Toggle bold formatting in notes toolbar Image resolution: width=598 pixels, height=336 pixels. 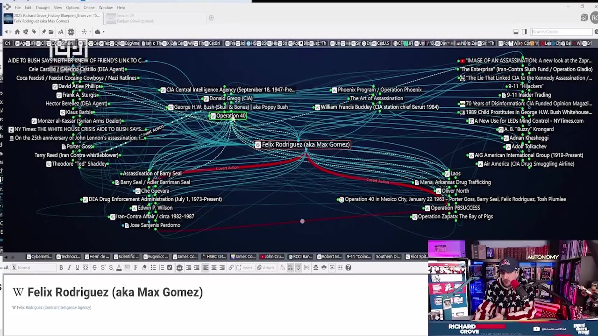coord(61,267)
